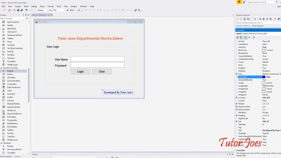Viewport: 281px width, 158px height.
Task: Open the View menu
Action: 10,6
